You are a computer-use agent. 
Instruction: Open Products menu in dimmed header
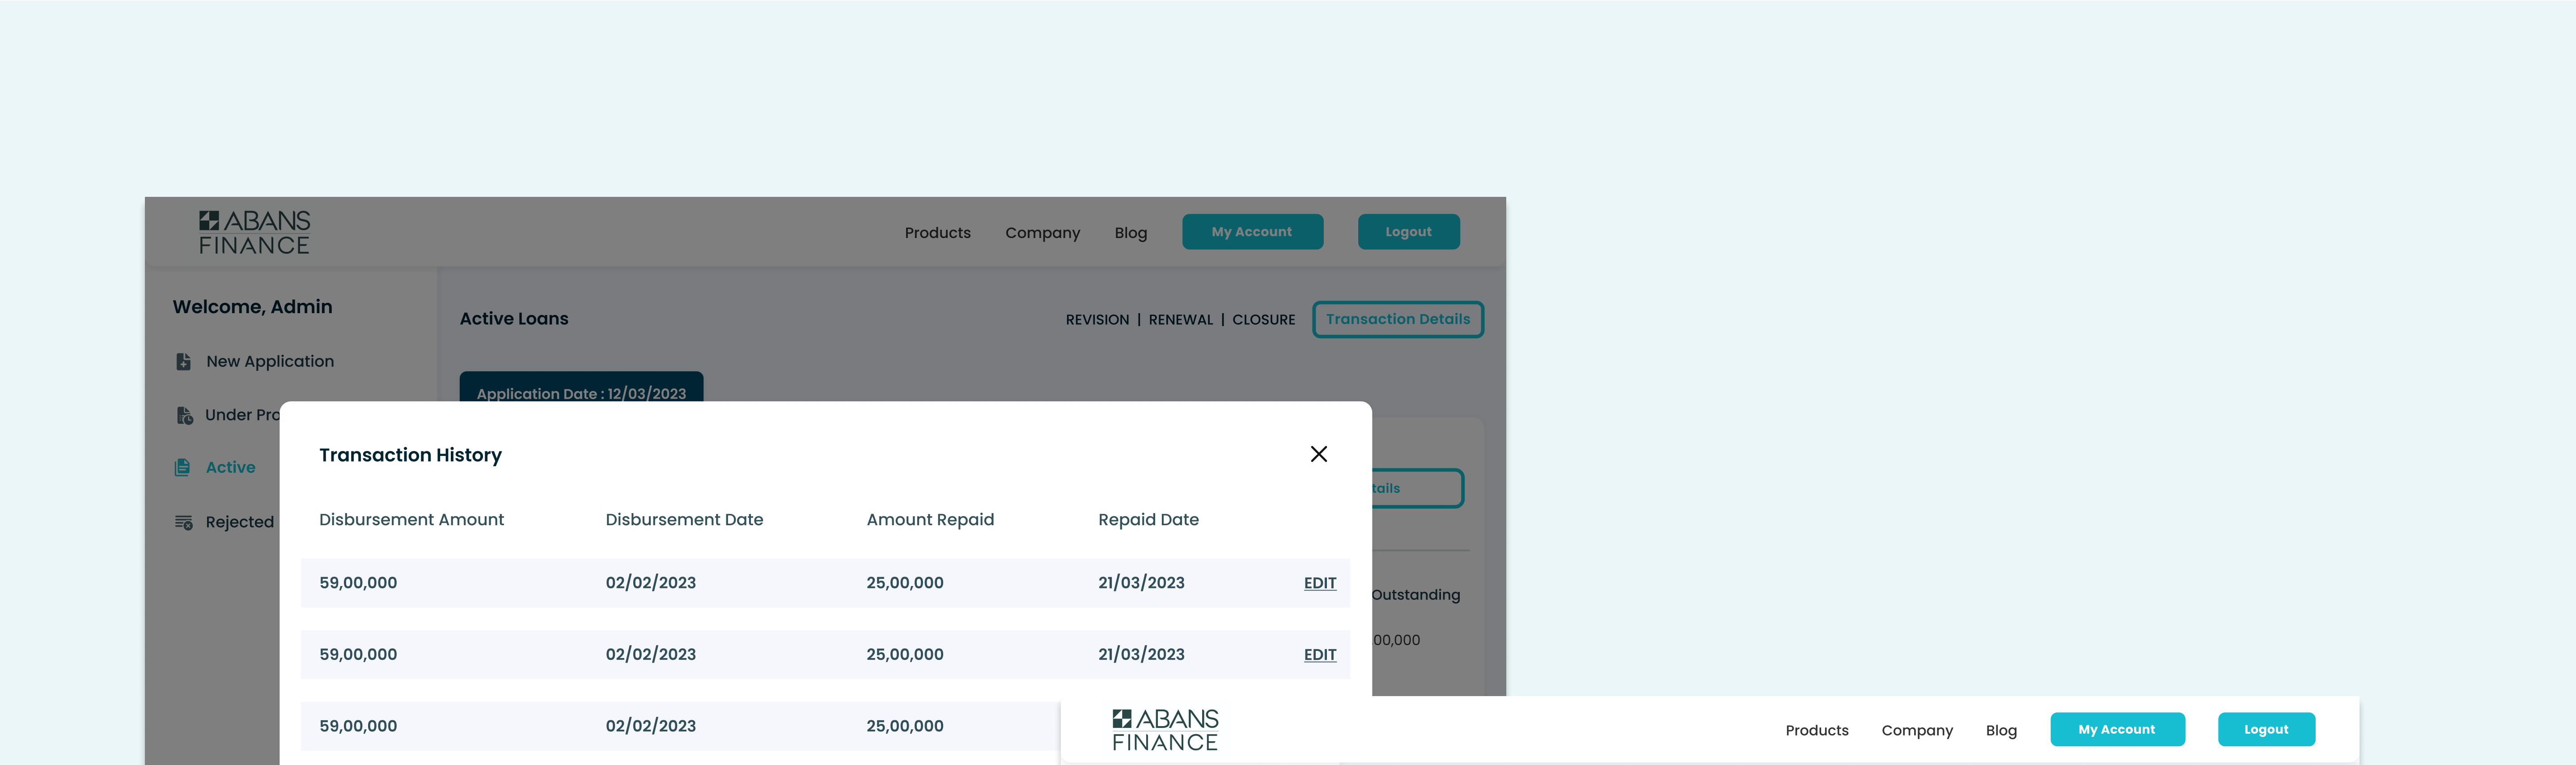pos(937,233)
